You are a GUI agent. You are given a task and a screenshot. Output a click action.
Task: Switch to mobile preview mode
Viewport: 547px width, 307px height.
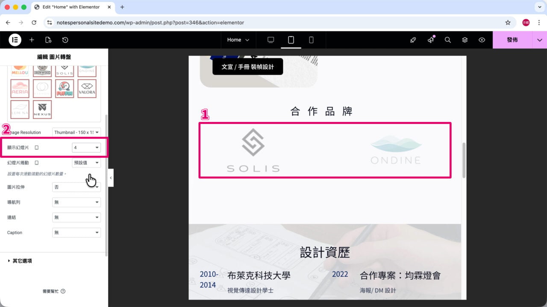coord(311,40)
